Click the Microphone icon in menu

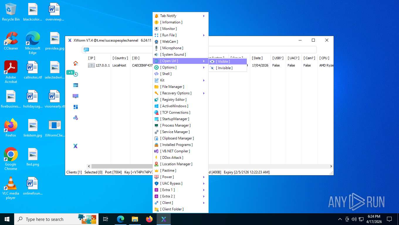(156, 48)
